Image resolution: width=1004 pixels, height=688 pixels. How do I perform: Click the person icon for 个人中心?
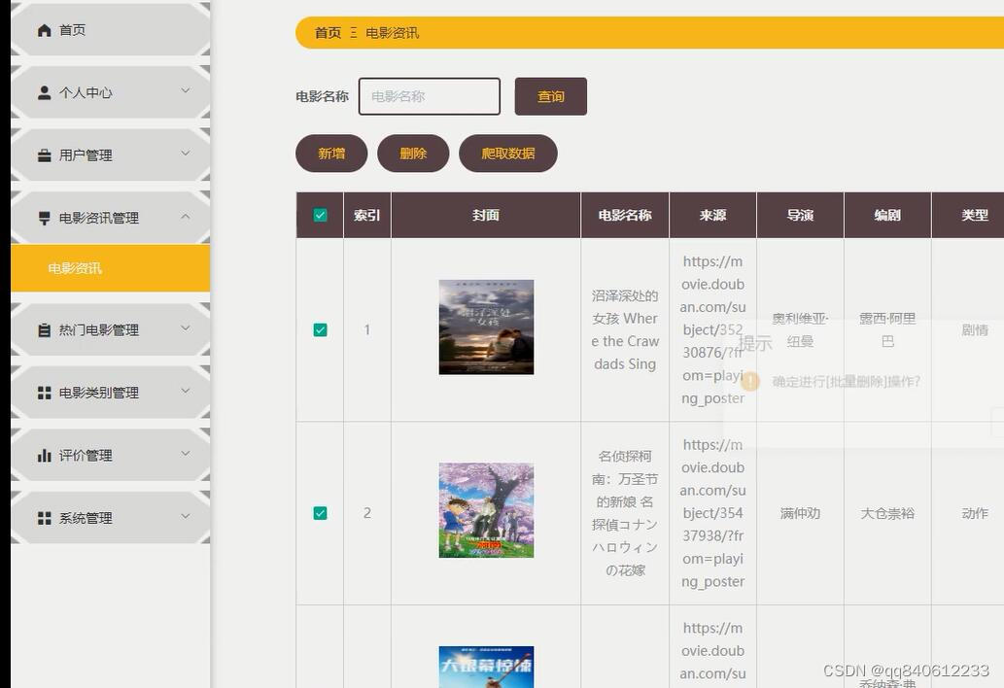pyautogui.click(x=44, y=92)
